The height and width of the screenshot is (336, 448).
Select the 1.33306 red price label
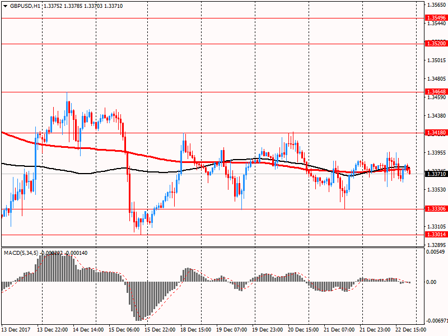pos(436,209)
